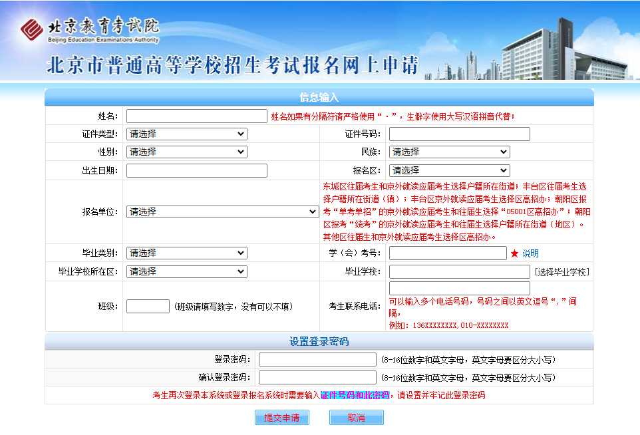Select the 报名区 dropdown
Screen dimensions: 640x435
tap(449, 170)
